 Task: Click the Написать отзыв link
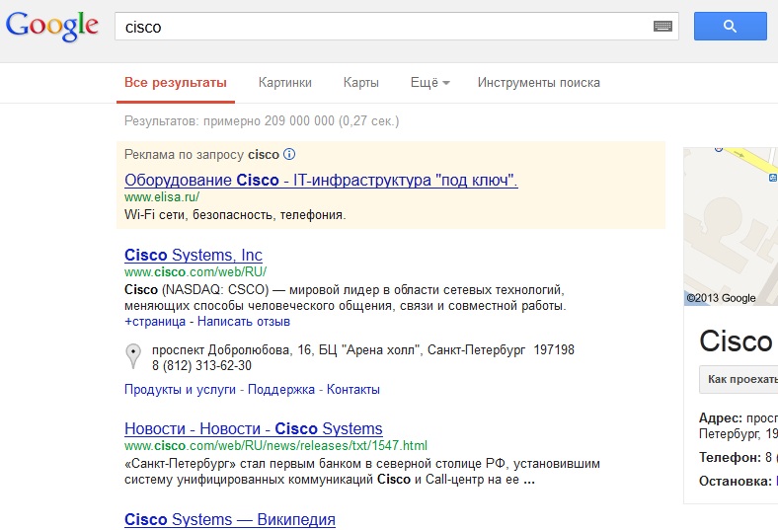coord(244,322)
